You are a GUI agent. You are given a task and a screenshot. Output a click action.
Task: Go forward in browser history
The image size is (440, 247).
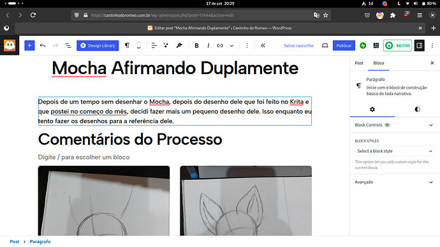click(20, 15)
